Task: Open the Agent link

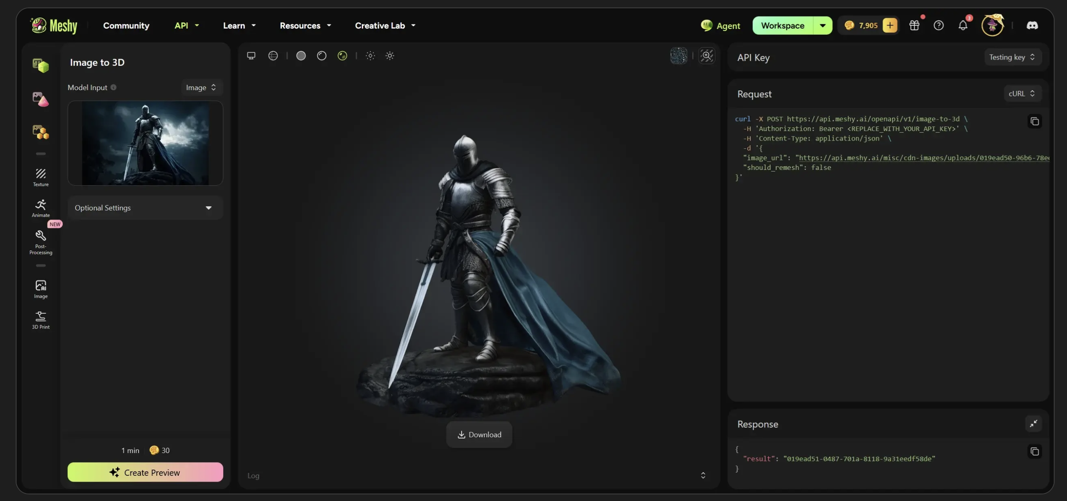Action: [720, 26]
